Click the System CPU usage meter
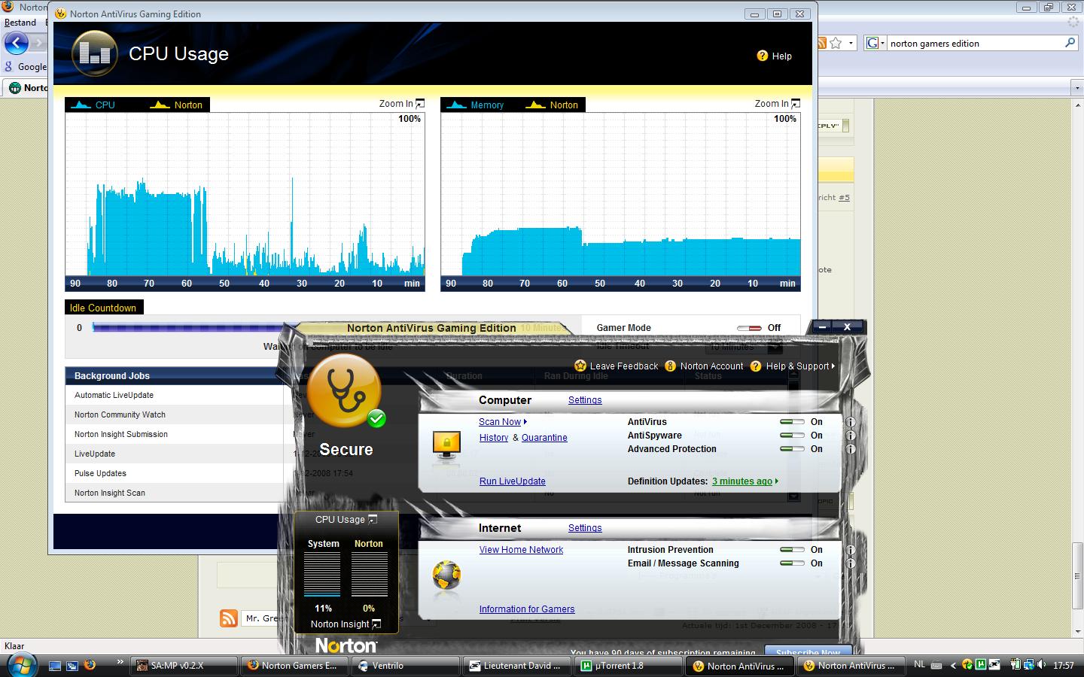This screenshot has height=677, width=1084. point(322,574)
